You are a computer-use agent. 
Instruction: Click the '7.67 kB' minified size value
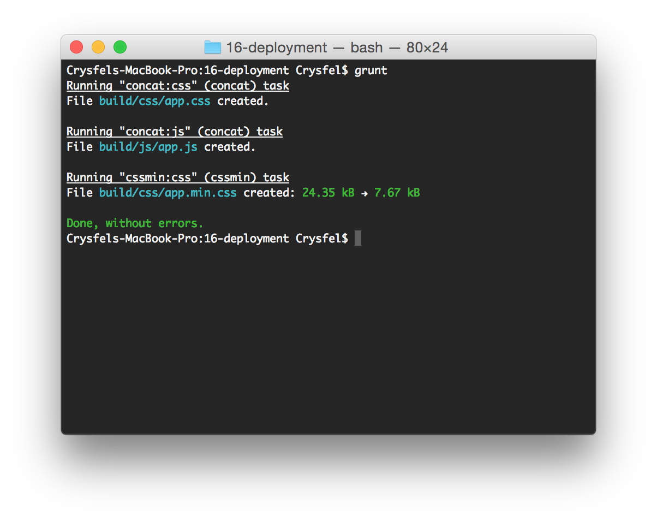pyautogui.click(x=397, y=193)
